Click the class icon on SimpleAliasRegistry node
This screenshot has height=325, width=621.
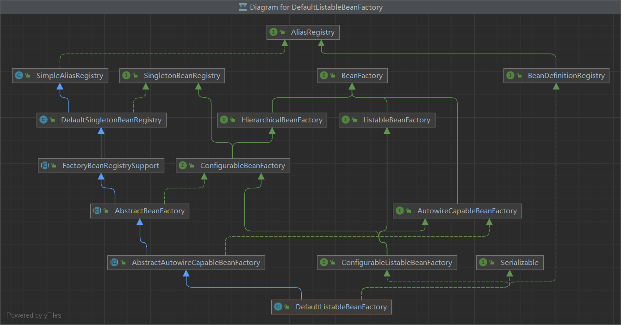(x=19, y=76)
